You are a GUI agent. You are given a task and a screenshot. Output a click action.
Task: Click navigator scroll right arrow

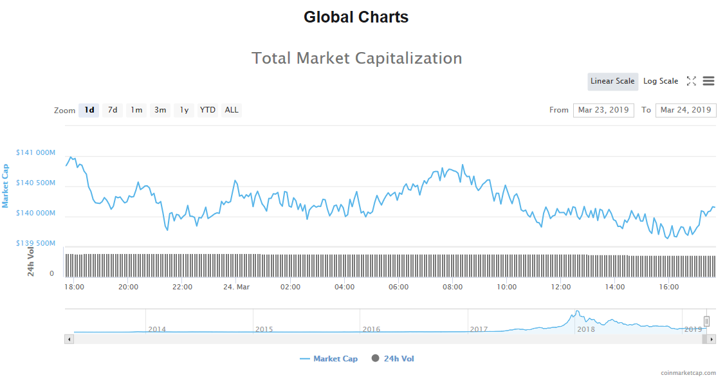(x=711, y=339)
